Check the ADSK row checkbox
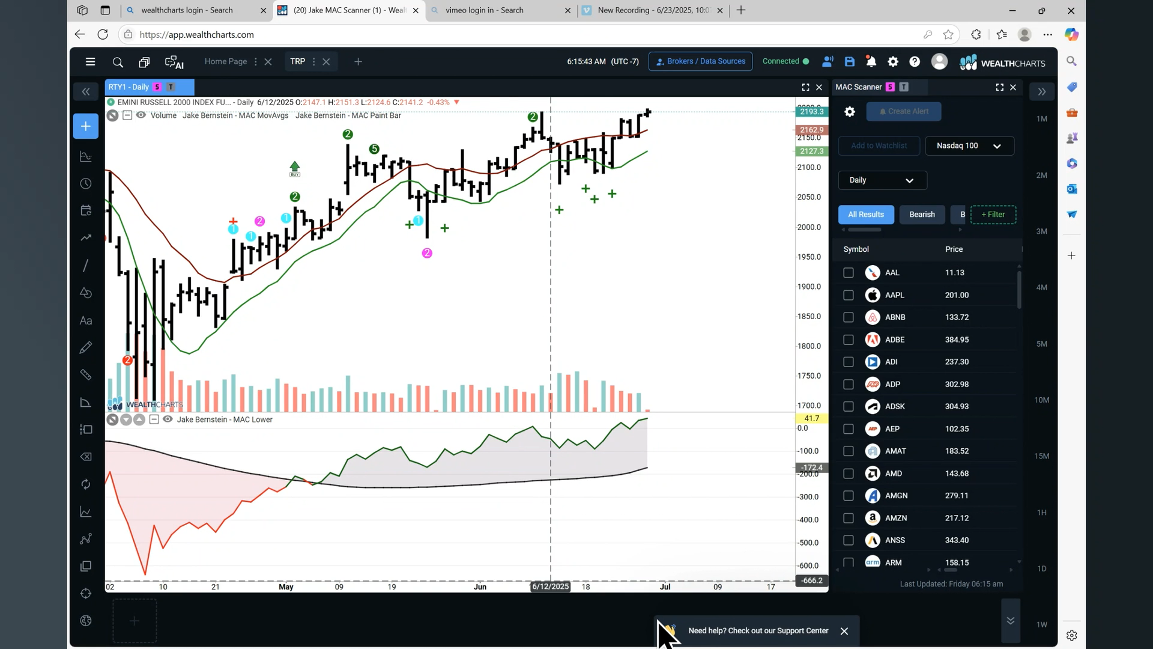 coord(848,407)
